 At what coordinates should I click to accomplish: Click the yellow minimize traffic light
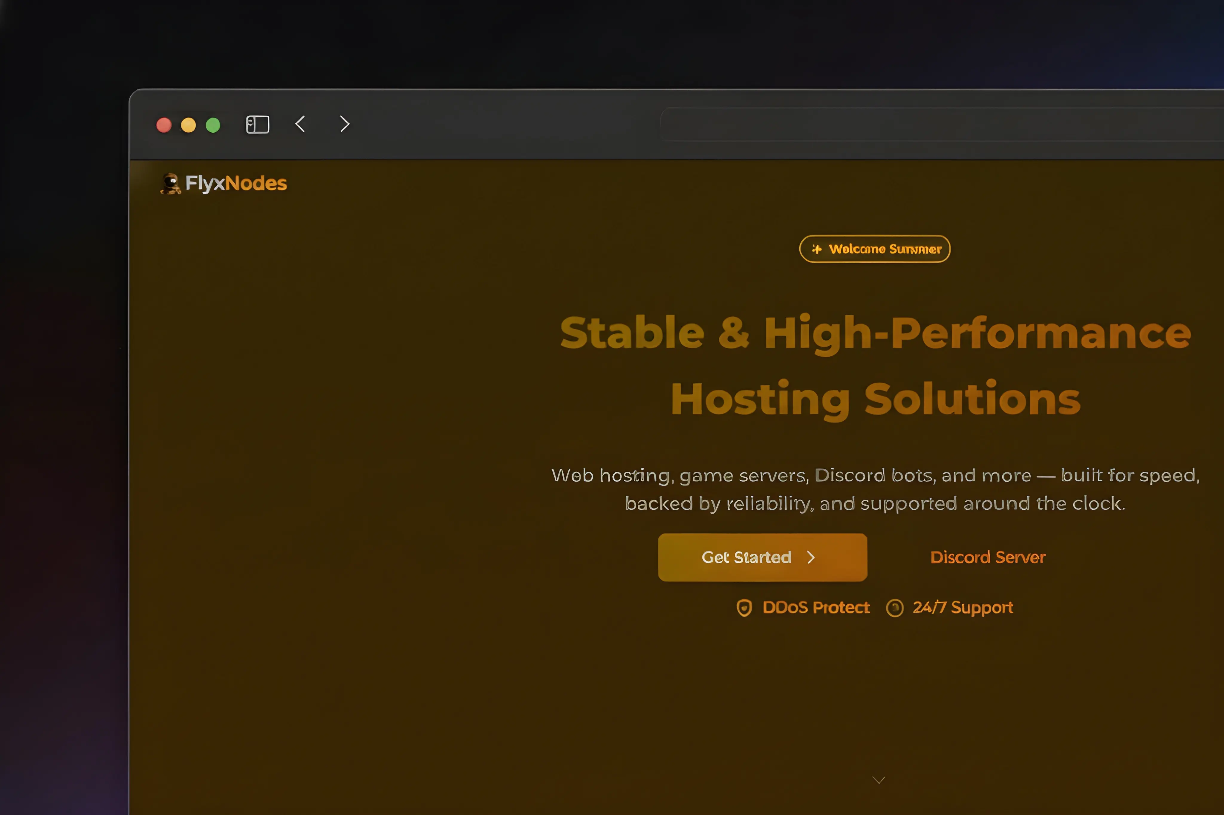point(189,125)
